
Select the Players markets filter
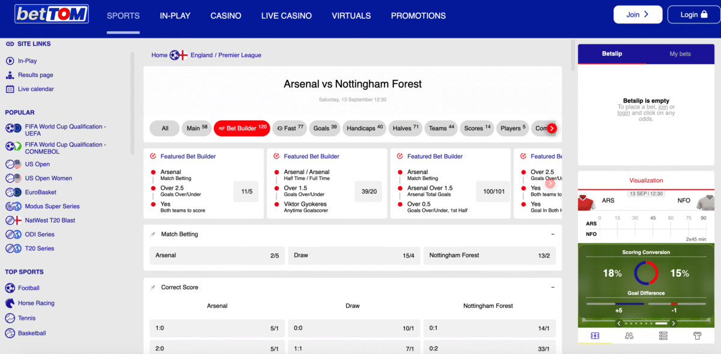(513, 128)
